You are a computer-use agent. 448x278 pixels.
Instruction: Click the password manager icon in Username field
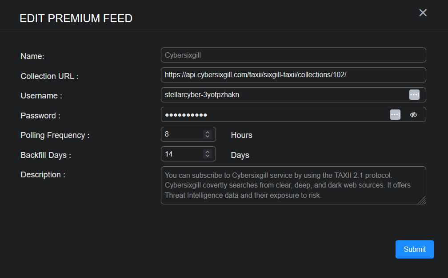pos(414,94)
